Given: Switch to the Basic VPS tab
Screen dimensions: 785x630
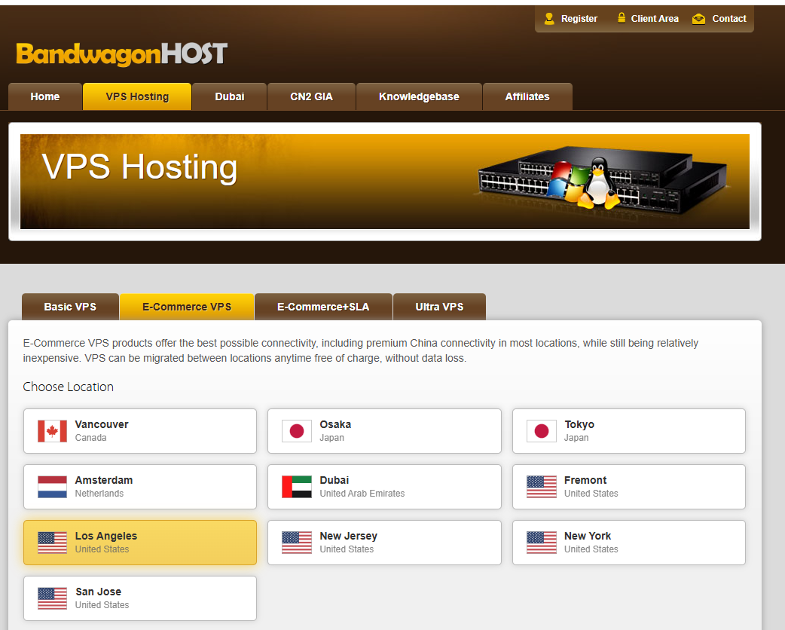Looking at the screenshot, I should pos(70,307).
